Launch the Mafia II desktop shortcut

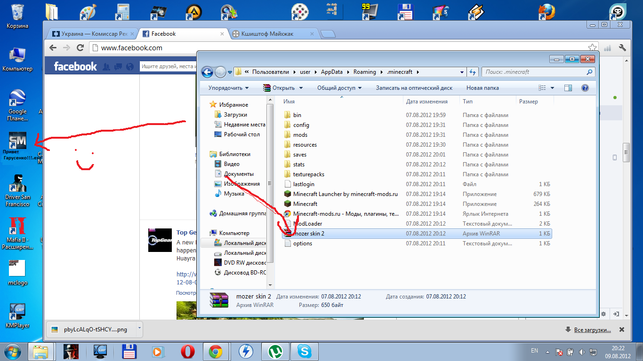click(x=17, y=234)
